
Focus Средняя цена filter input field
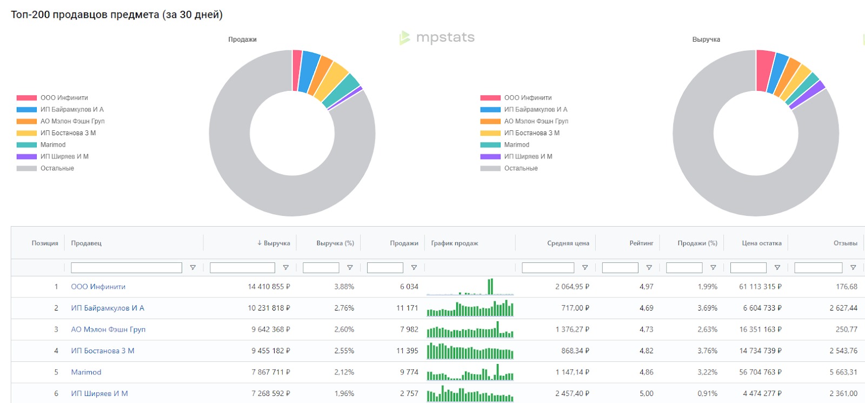coord(548,268)
